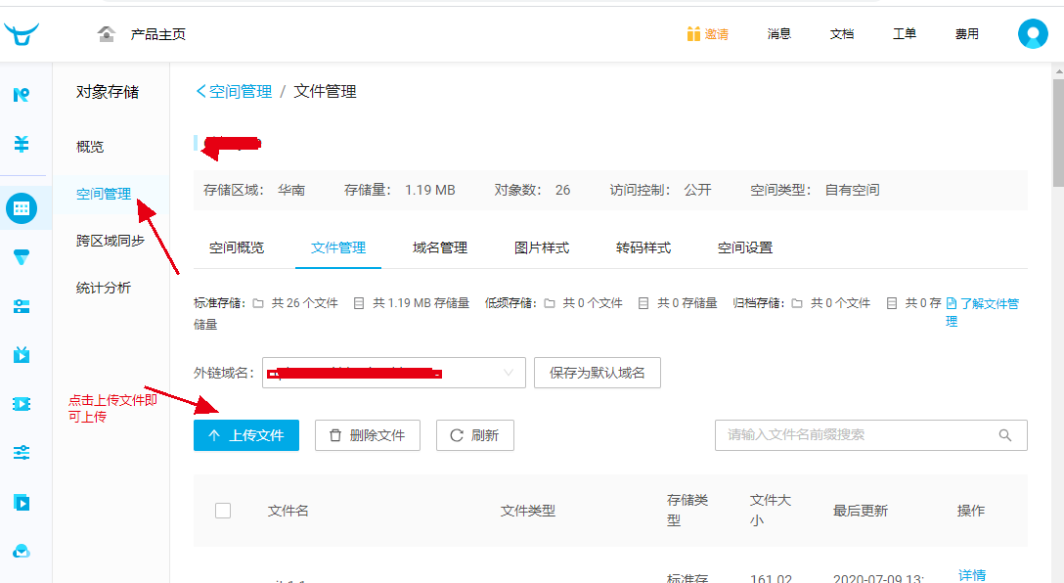1064x583 pixels.
Task: Click the 邀请 gift icon
Action: click(692, 34)
